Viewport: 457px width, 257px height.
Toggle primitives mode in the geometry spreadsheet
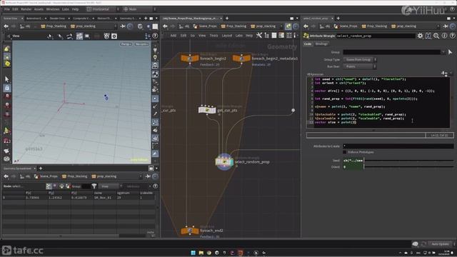61,186
